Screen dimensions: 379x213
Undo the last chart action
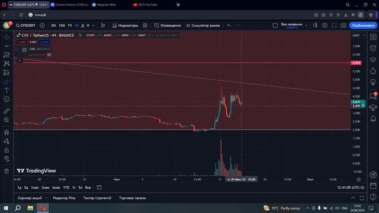(x=229, y=25)
